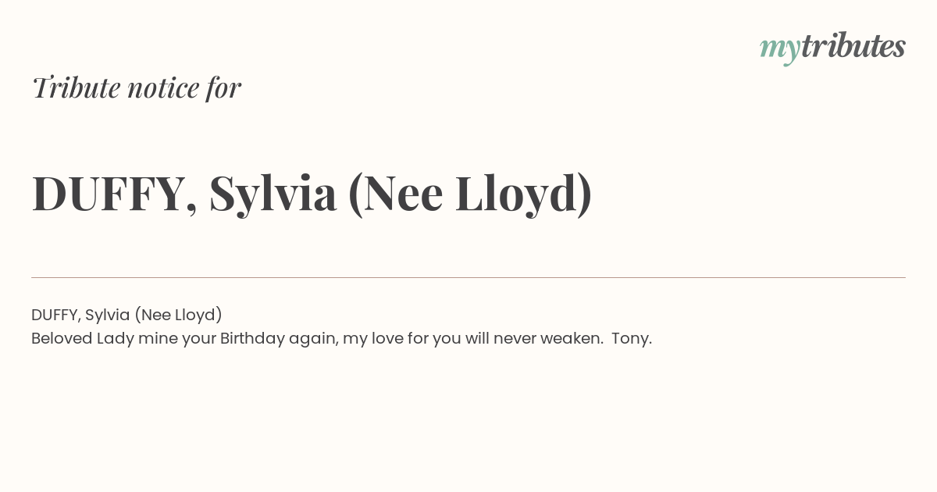Click the word "Birthday" in the message

(x=252, y=339)
